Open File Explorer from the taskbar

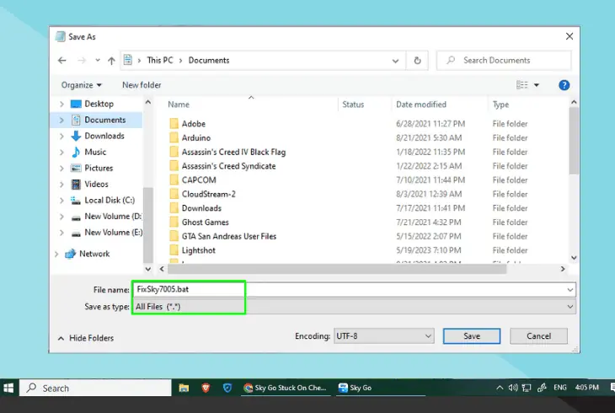[x=184, y=388]
